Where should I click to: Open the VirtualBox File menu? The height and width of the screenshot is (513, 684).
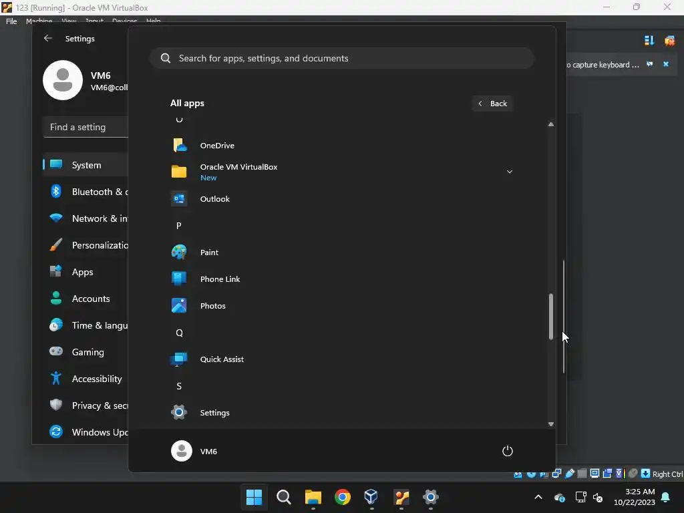(x=11, y=21)
